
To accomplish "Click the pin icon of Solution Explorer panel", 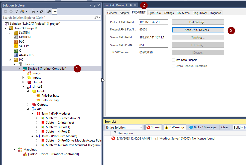I will 94,5.
